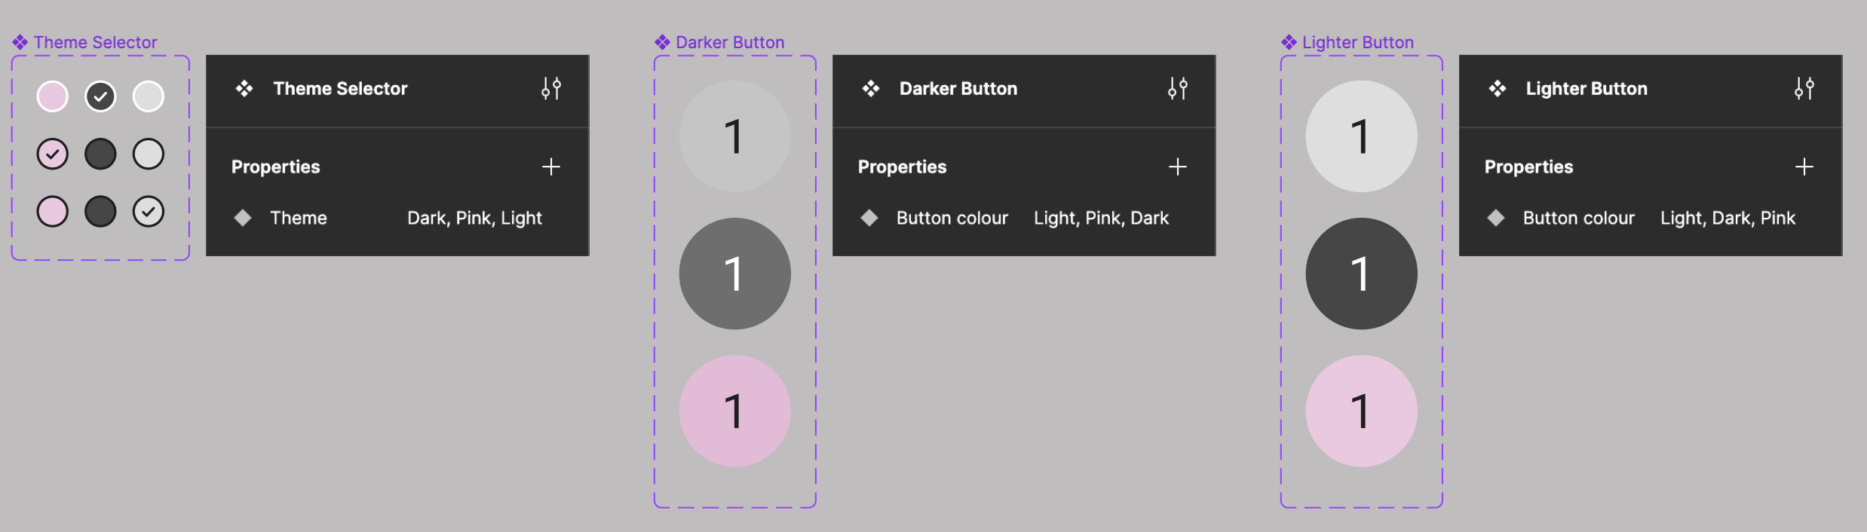
Task: Add a new property to Darker Button
Action: click(x=1177, y=167)
